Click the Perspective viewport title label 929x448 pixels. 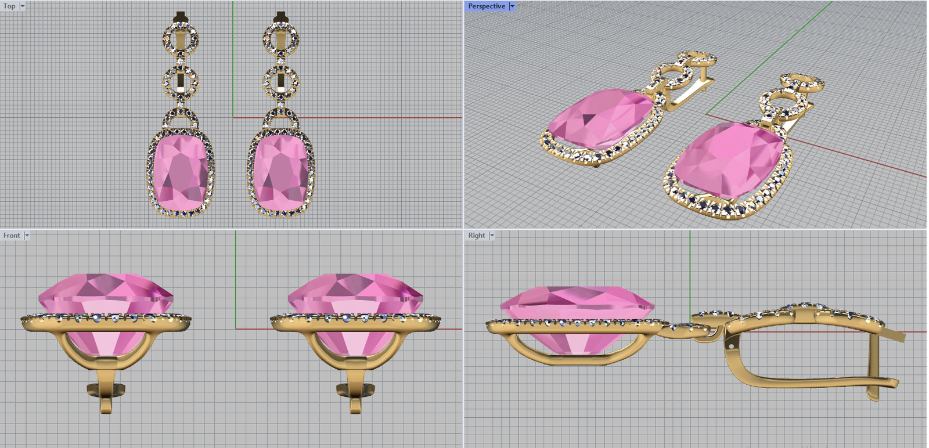(487, 6)
